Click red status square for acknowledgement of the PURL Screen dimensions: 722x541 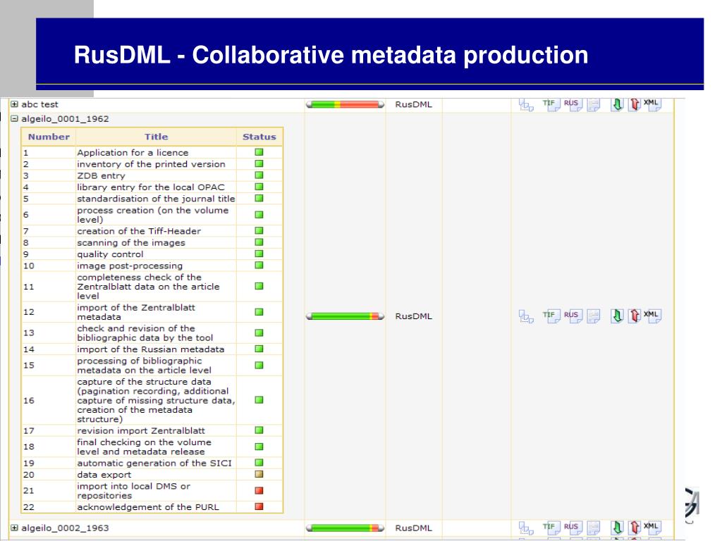(x=259, y=506)
